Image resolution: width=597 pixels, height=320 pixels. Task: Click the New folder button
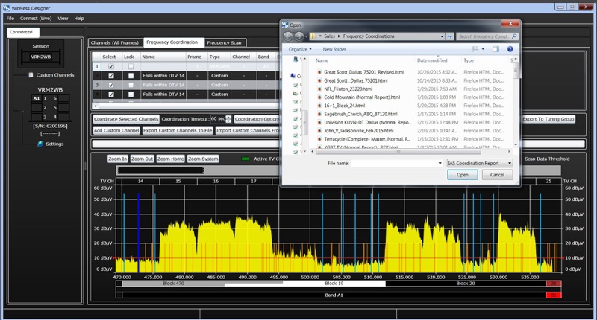pos(334,49)
